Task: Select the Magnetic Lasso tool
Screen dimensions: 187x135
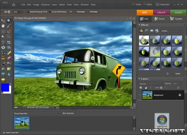Action: (9, 31)
